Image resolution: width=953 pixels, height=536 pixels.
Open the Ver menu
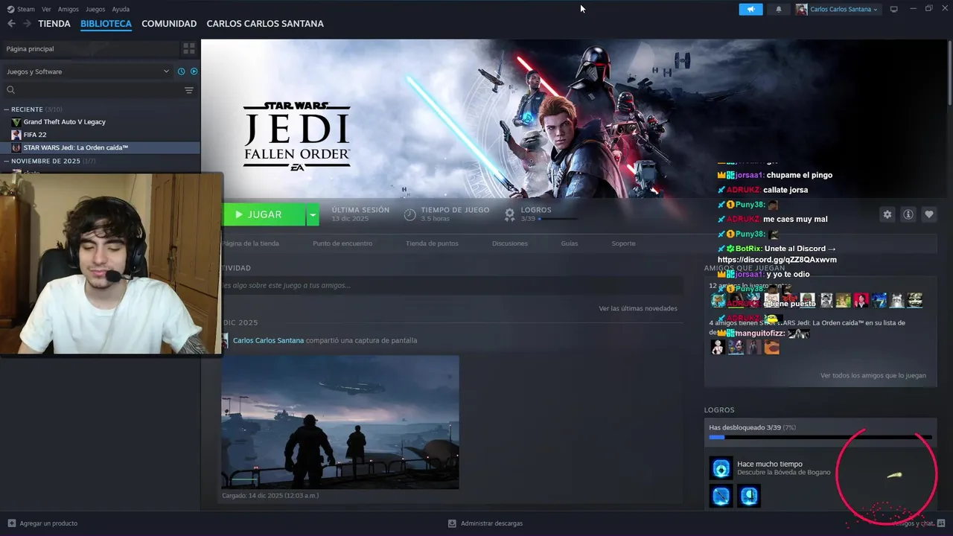[47, 9]
